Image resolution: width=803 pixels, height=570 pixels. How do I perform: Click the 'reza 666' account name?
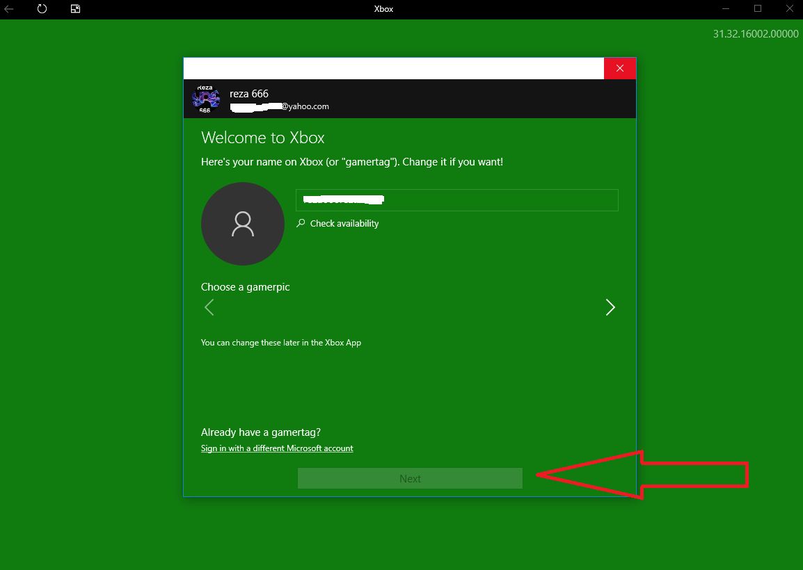(249, 94)
